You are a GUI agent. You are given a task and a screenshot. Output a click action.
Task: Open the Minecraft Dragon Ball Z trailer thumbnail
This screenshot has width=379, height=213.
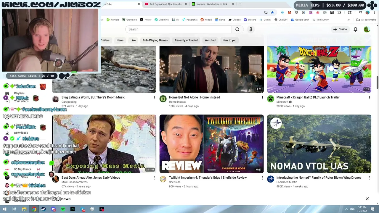(319, 69)
